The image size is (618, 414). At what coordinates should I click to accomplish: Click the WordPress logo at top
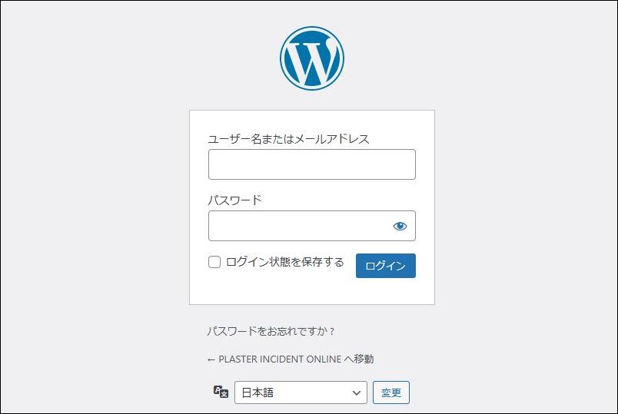(x=312, y=58)
